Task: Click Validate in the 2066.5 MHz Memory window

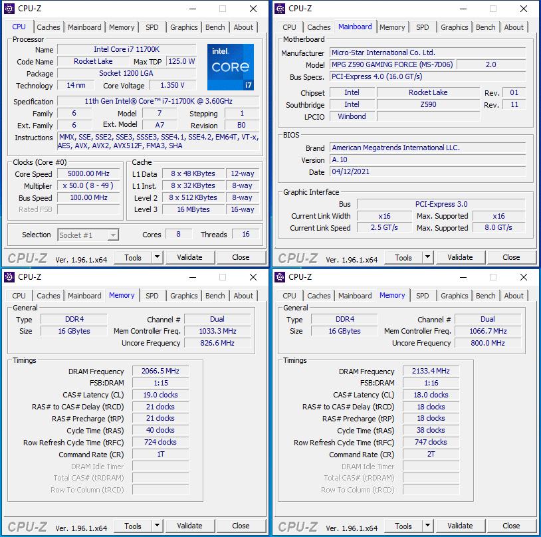Action: click(190, 526)
